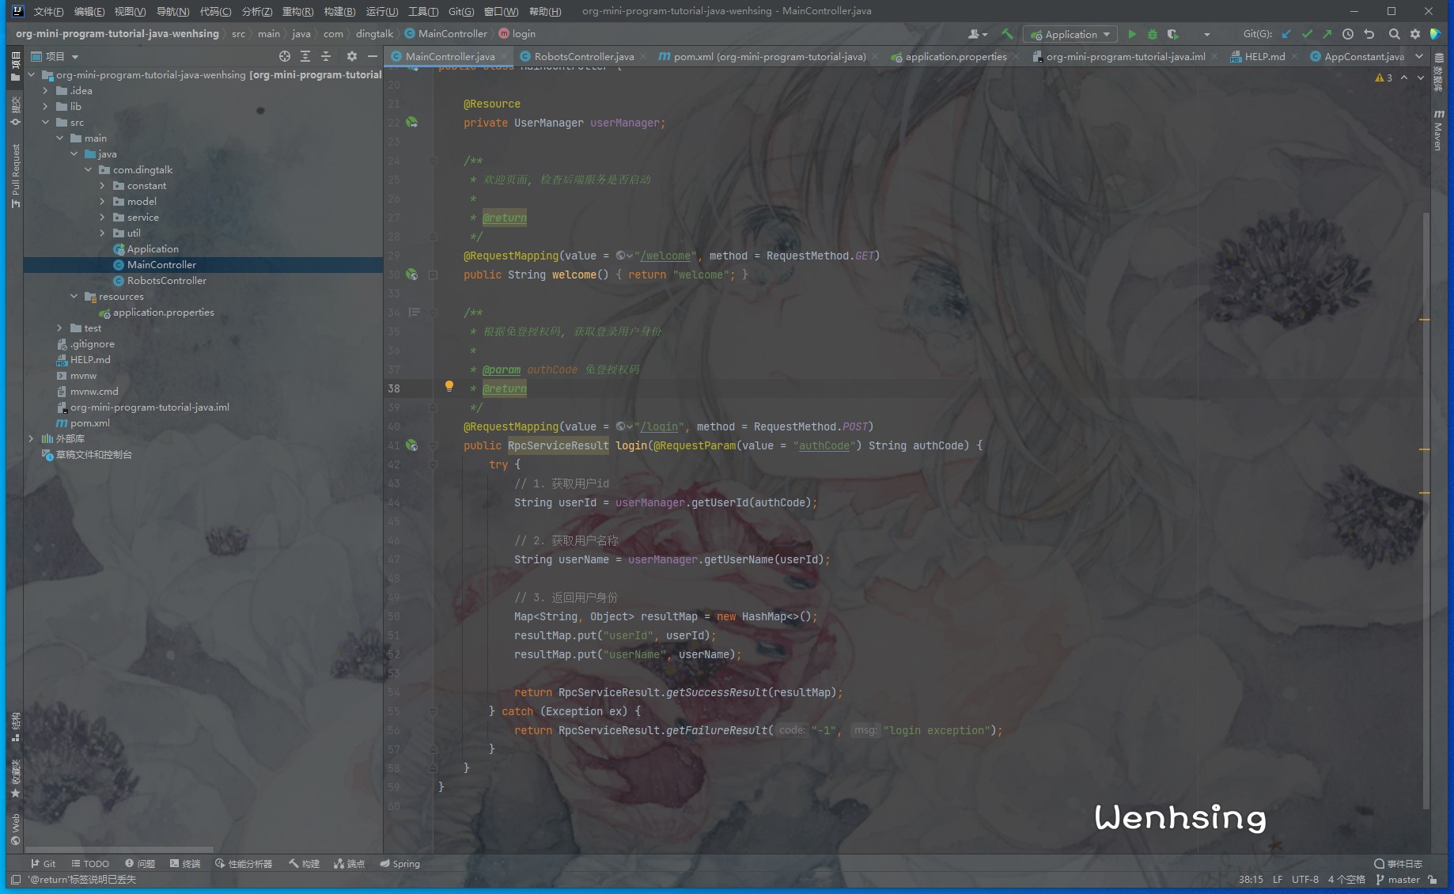Collapse all in Project panel

point(326,56)
